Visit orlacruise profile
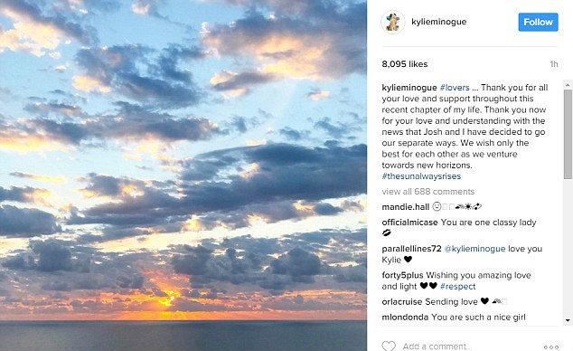573x351 pixels. (x=402, y=301)
